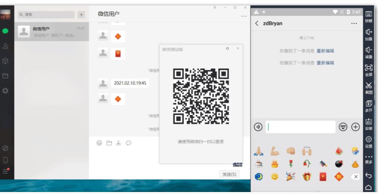Viewport: 378px width, 194px height.
Task: Toggle emulator 全屏 fullscreen
Action: coord(368,70)
